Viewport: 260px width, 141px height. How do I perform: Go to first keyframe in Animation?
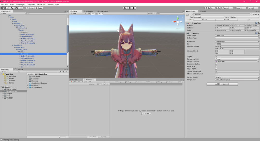tap(75, 82)
